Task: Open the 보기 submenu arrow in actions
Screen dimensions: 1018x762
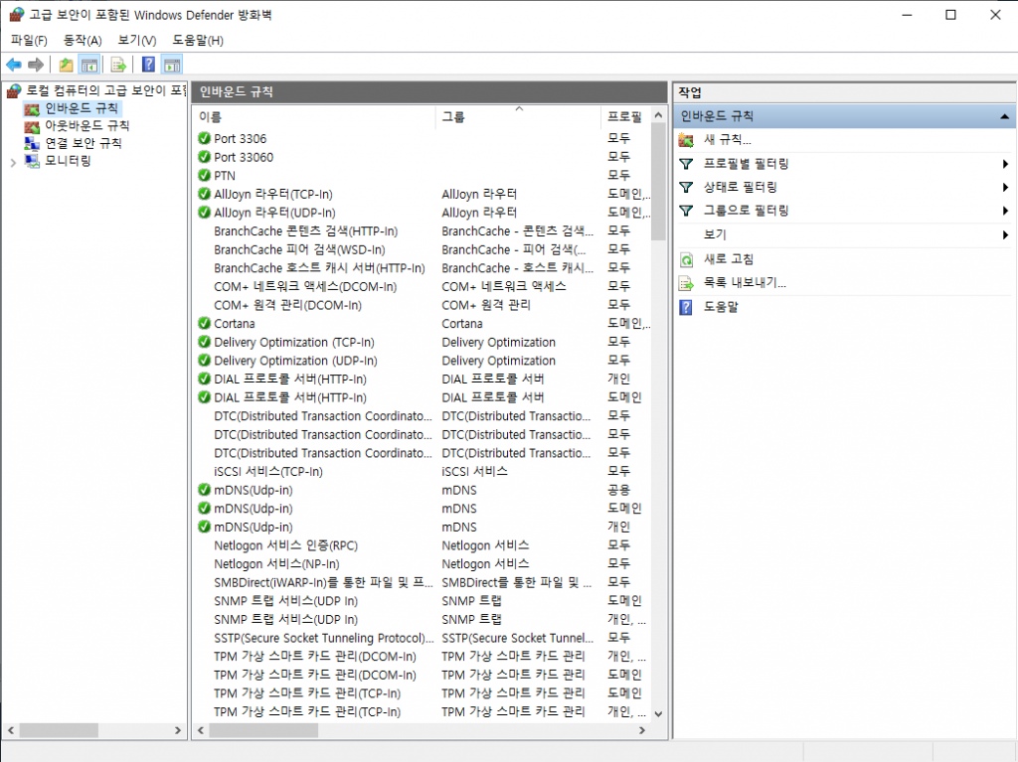Action: (1005, 235)
